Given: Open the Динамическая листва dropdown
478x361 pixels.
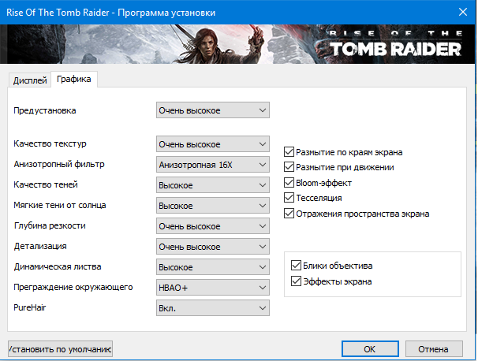Looking at the screenshot, I should (x=213, y=267).
